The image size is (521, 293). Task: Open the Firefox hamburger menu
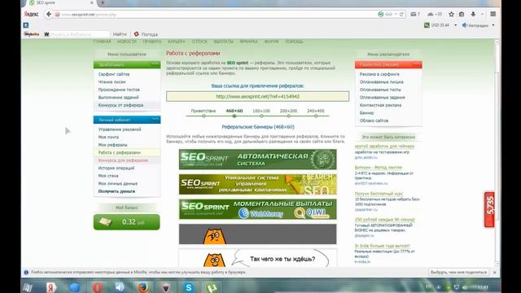(493, 15)
